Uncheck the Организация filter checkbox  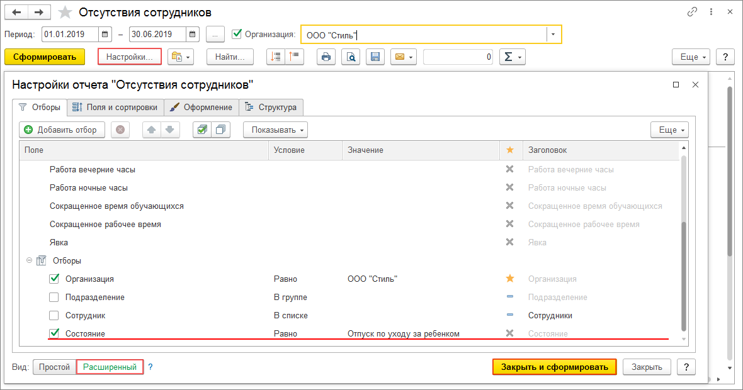[x=54, y=279]
